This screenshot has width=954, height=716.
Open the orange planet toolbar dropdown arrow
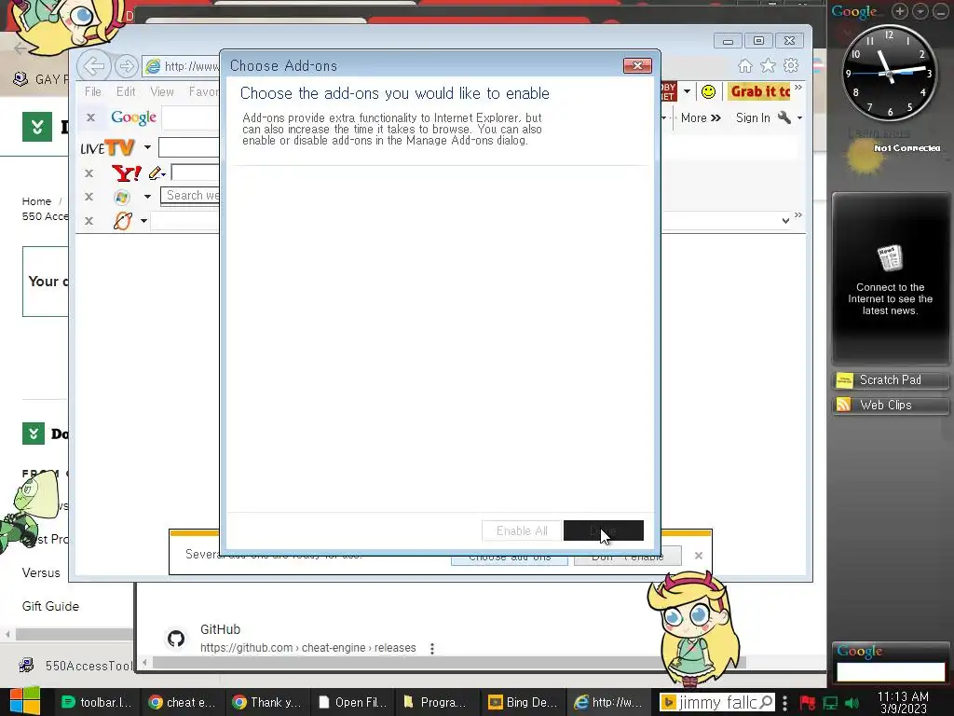tap(143, 220)
